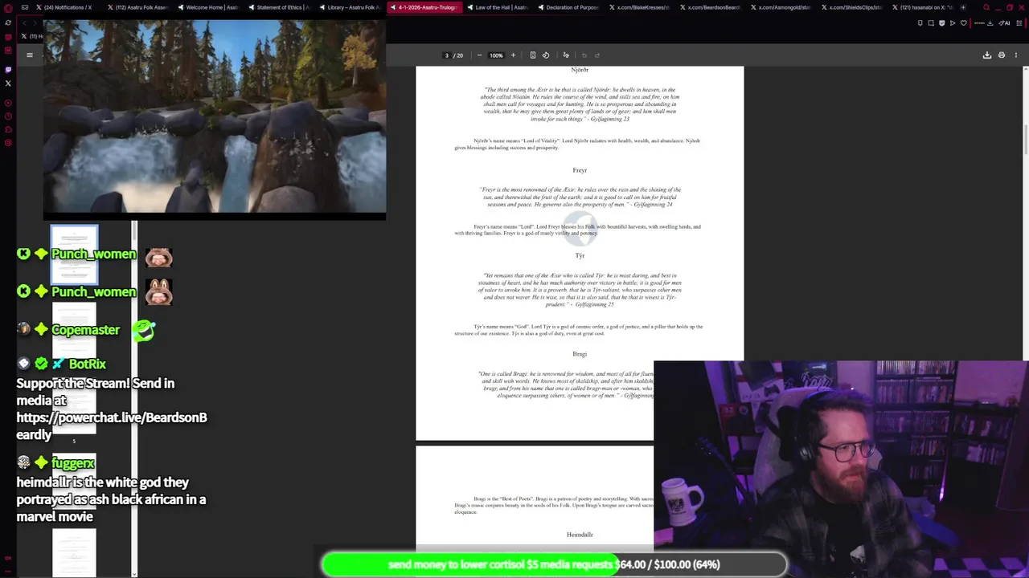1029x578 pixels.
Task: Click the 100% zoom level field
Action: (496, 55)
